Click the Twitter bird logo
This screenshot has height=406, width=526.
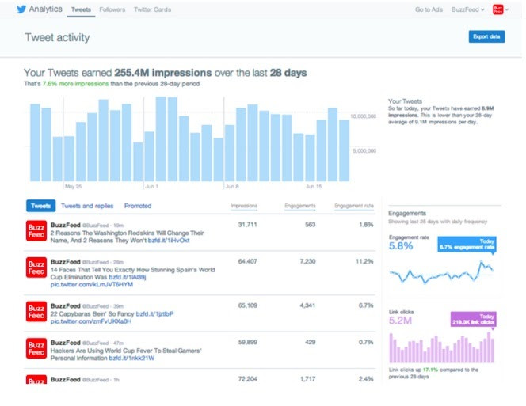point(21,9)
